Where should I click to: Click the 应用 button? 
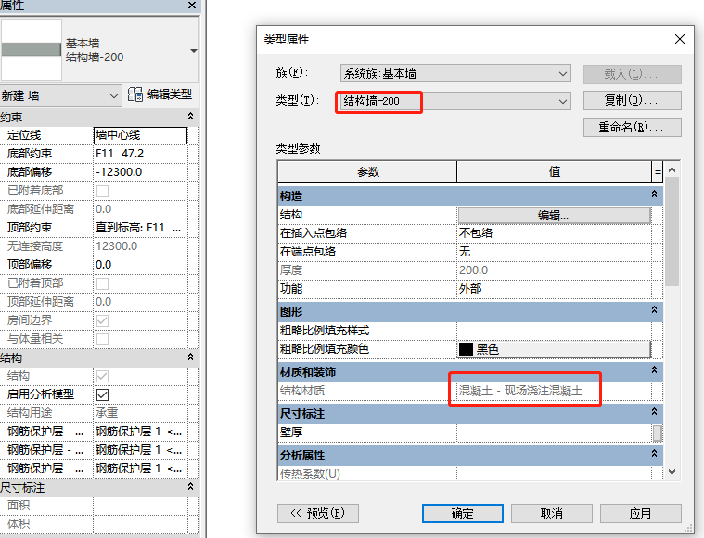coord(641,513)
